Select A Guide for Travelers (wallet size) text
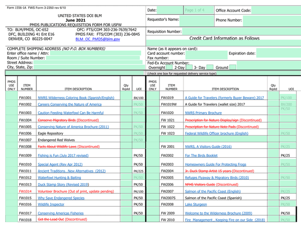Image resolution: width=301 pixels, height=233 pixels. (x=215, y=104)
